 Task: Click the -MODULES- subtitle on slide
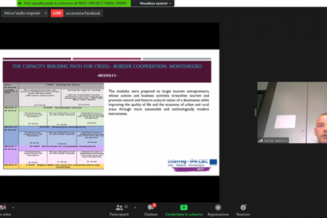(107, 76)
